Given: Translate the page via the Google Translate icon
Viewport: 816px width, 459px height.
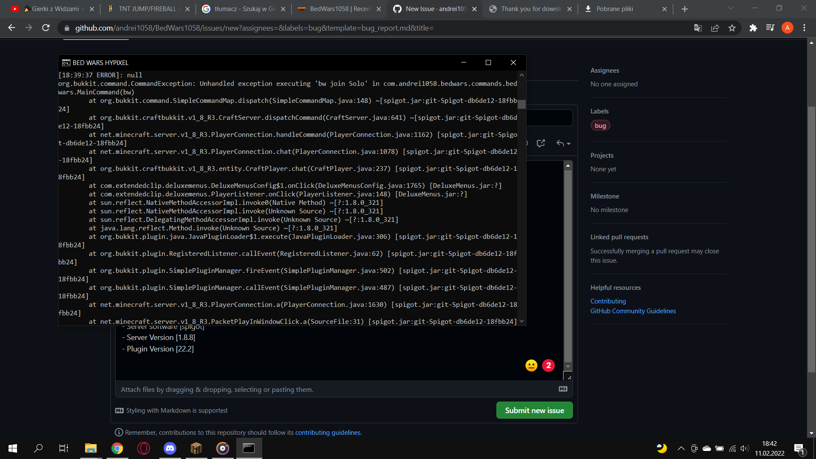Looking at the screenshot, I should tap(697, 28).
